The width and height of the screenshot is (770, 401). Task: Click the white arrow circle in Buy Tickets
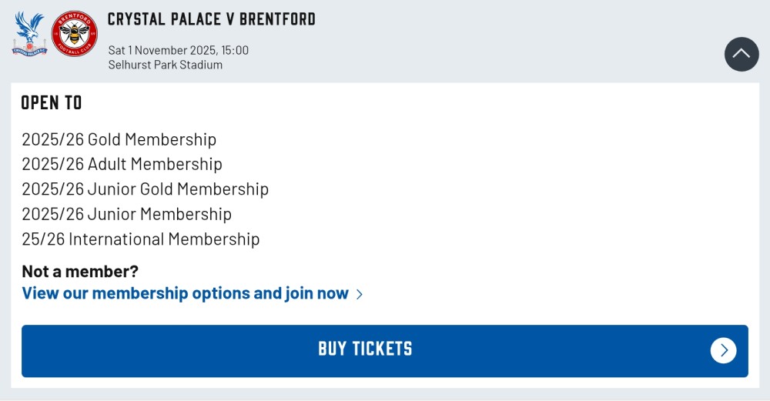coord(723,350)
